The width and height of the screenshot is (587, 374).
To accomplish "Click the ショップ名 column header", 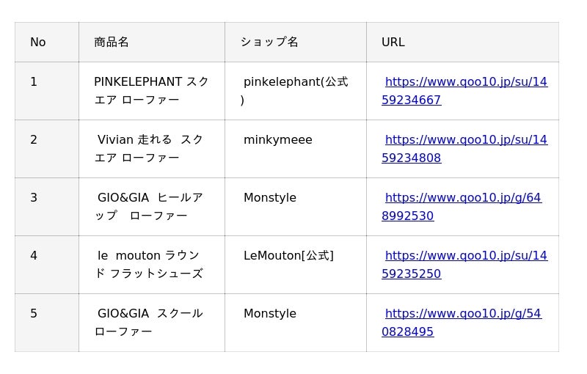I will click(x=269, y=43).
